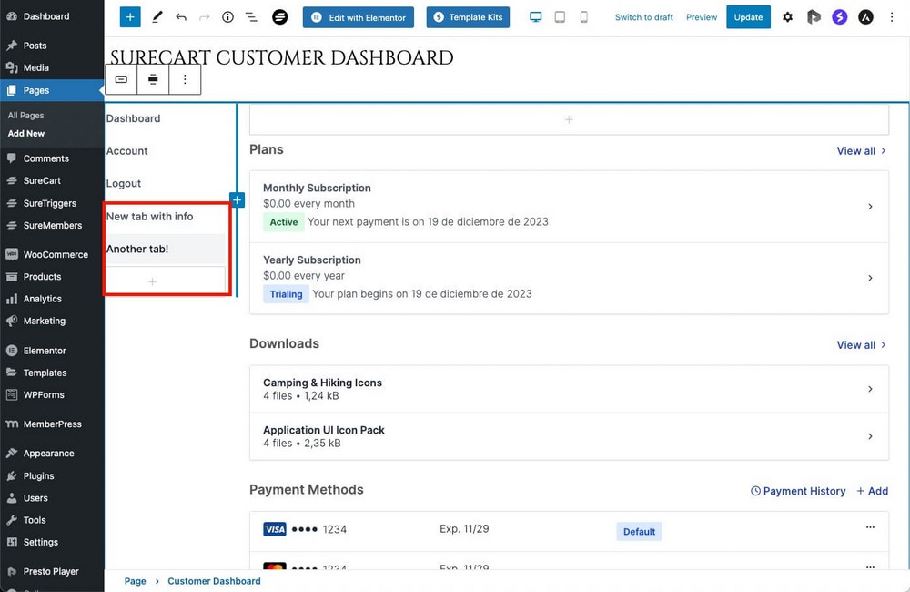Click All Pages submenu

click(26, 115)
